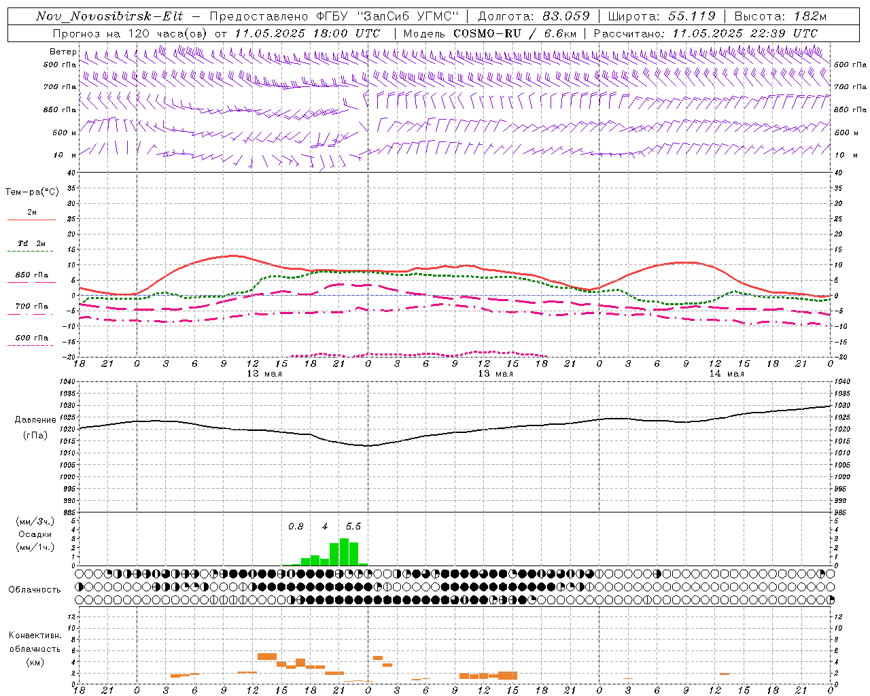Click the Конвективн. облачность label
This screenshot has width=870, height=696.
click(x=35, y=642)
